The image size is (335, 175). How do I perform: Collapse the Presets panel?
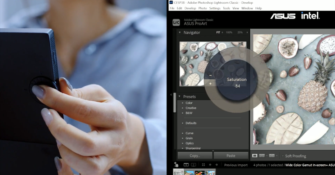(x=180, y=97)
